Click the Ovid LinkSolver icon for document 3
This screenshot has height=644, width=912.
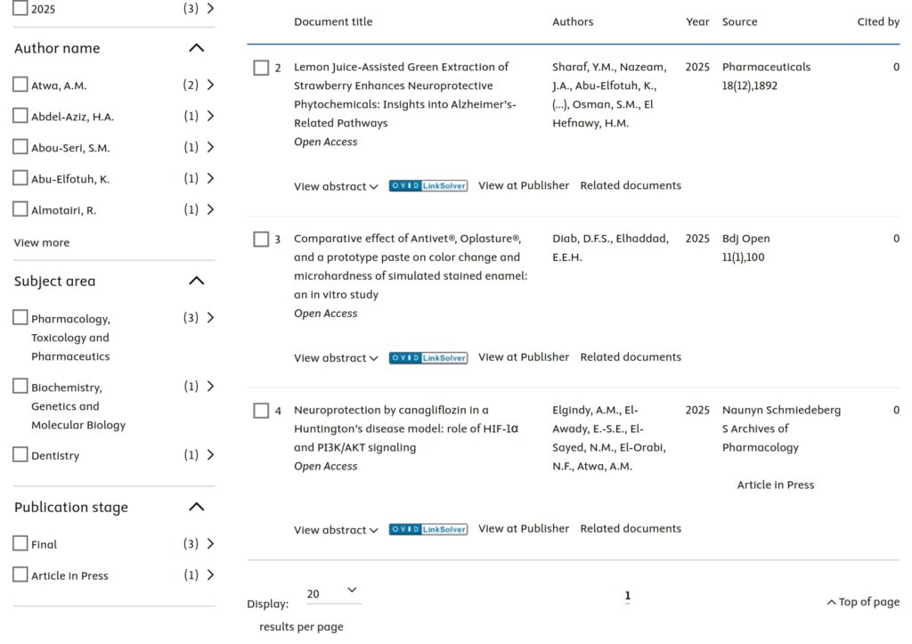(428, 358)
